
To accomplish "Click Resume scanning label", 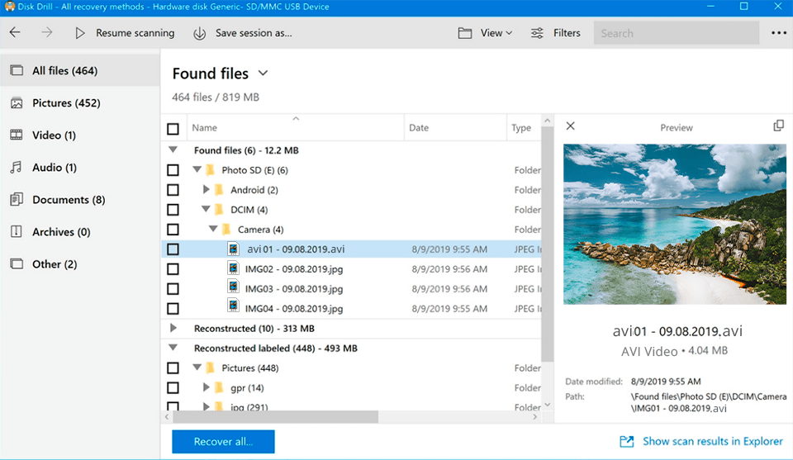I will 135,33.
